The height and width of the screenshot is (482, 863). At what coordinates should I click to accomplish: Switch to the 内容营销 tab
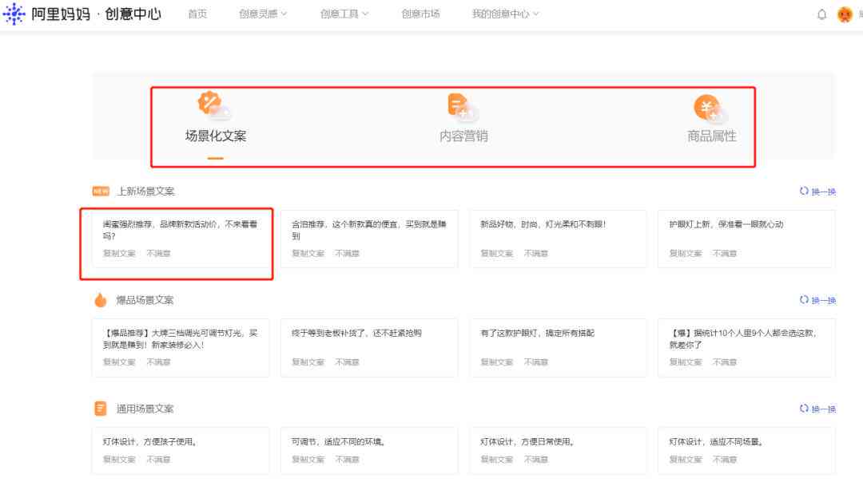463,120
